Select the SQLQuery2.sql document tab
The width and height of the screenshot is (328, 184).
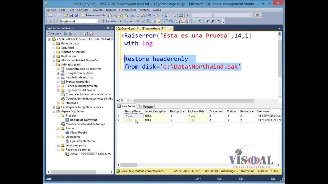(x=142, y=28)
